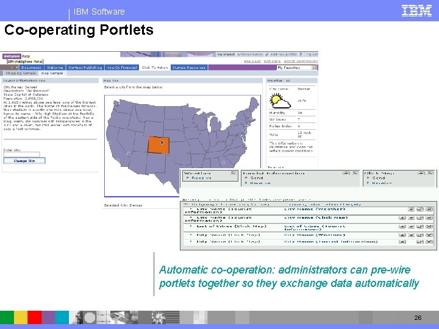
Task: Open the Administration link
Action: [x=250, y=54]
